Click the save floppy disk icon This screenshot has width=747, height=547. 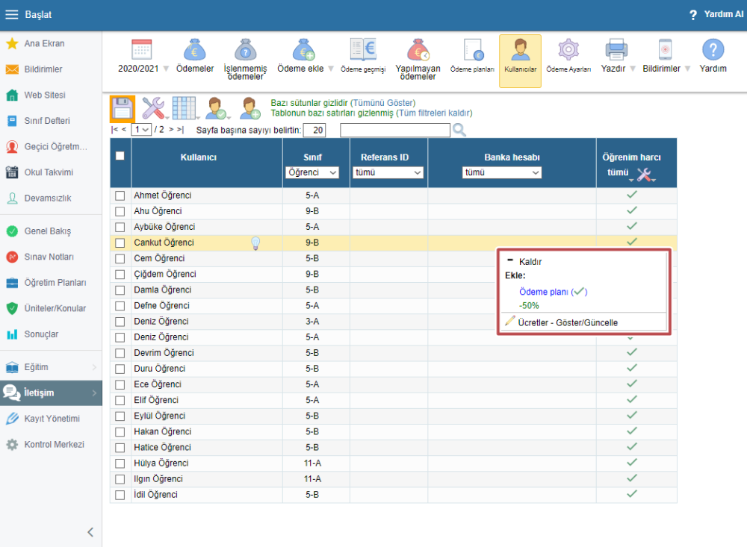click(123, 108)
